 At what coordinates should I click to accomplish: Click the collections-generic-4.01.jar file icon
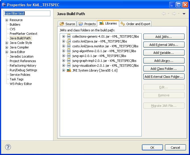pos(69,36)
